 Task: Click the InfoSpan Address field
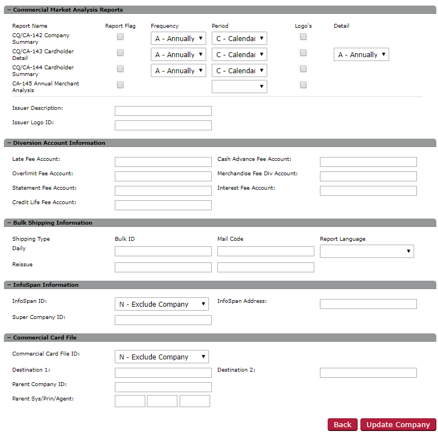[368, 304]
